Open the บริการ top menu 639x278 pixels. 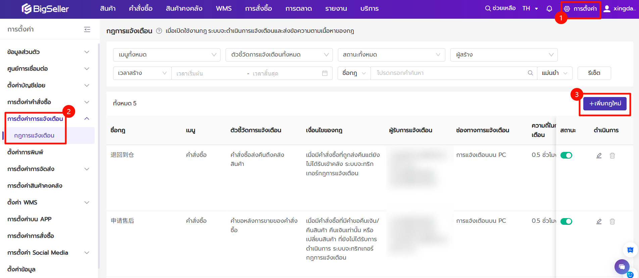pos(370,9)
